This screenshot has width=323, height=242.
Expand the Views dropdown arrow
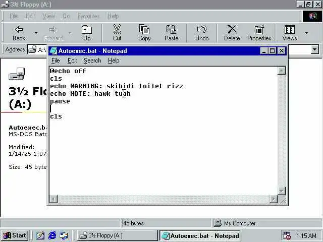click(306, 33)
